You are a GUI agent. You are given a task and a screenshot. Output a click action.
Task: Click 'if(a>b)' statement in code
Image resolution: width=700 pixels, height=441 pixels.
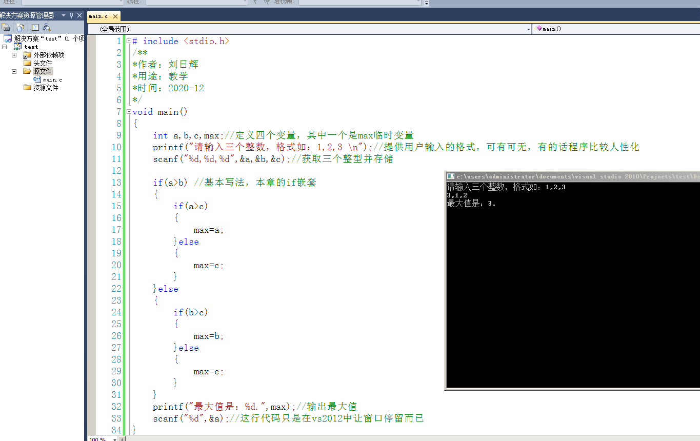click(x=171, y=183)
